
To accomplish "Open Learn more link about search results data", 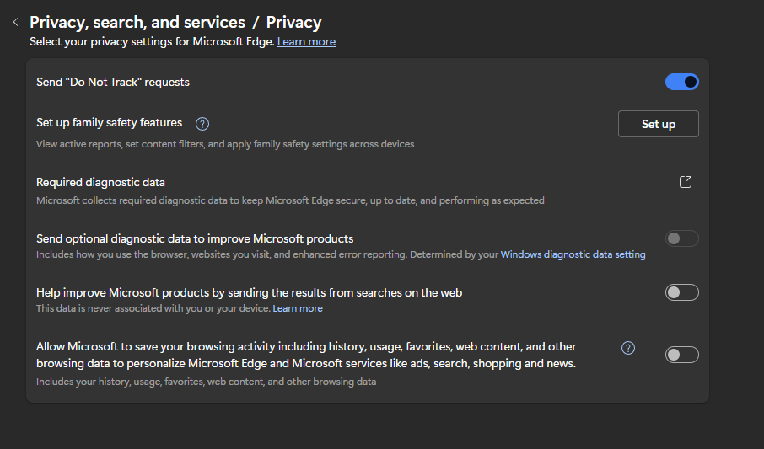I will pyautogui.click(x=297, y=308).
